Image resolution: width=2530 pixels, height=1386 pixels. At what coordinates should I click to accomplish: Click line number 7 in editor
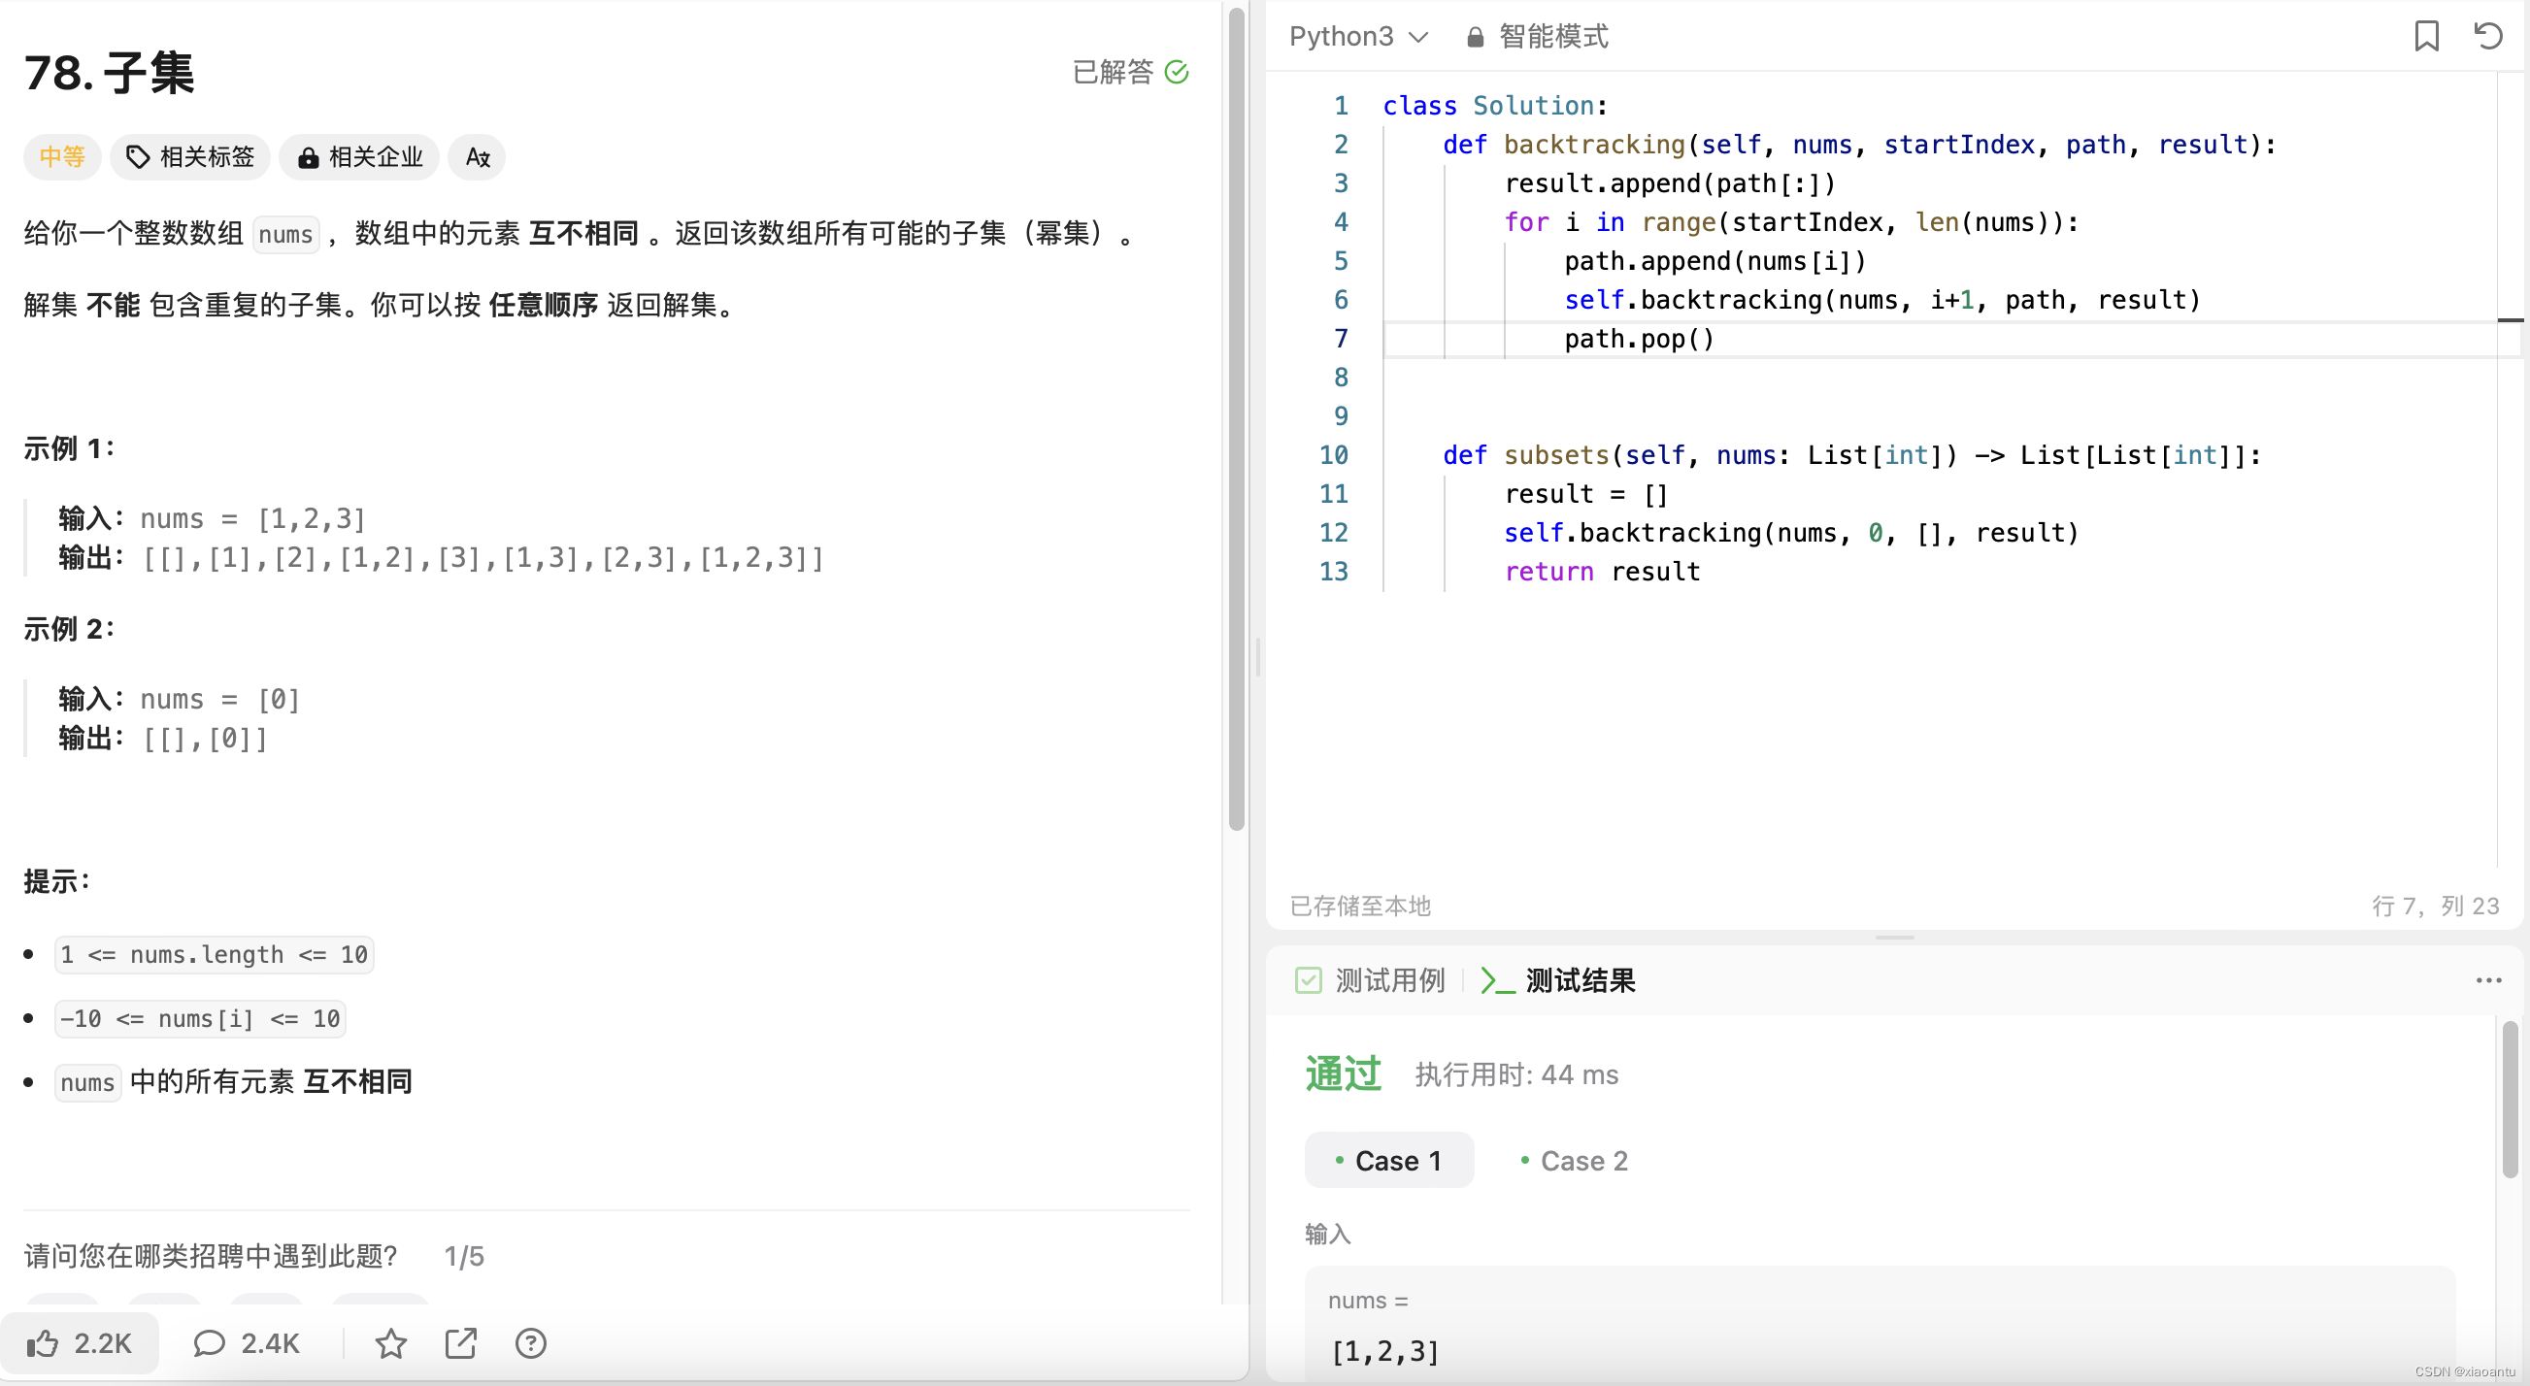[1341, 339]
